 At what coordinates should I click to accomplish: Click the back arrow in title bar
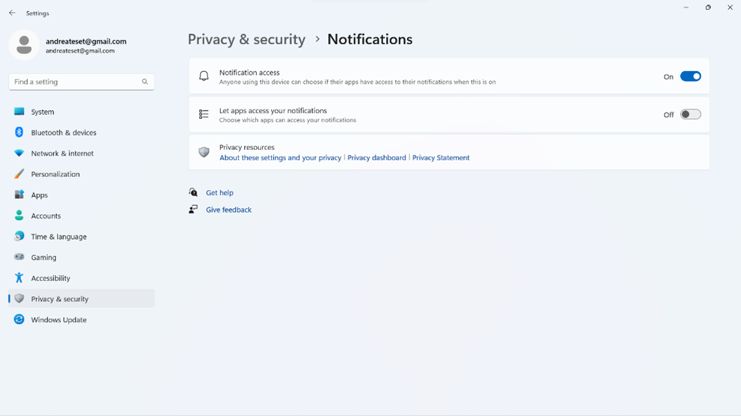coord(12,13)
